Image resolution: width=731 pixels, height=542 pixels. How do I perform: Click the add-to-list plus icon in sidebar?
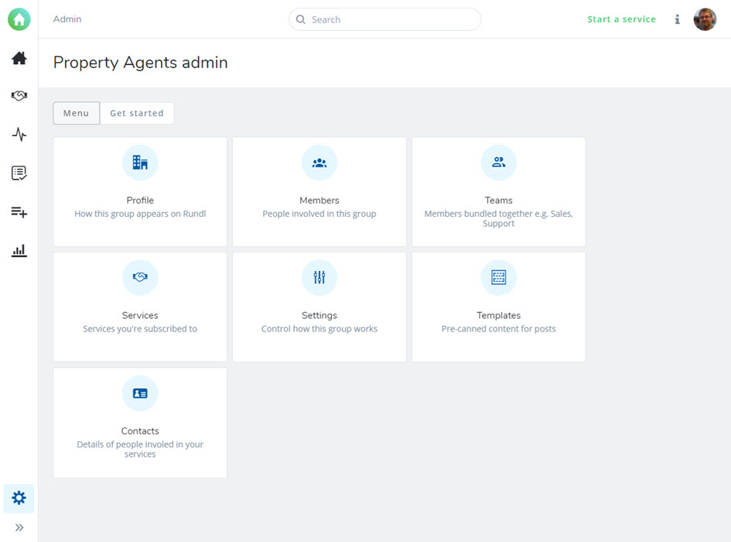(19, 212)
